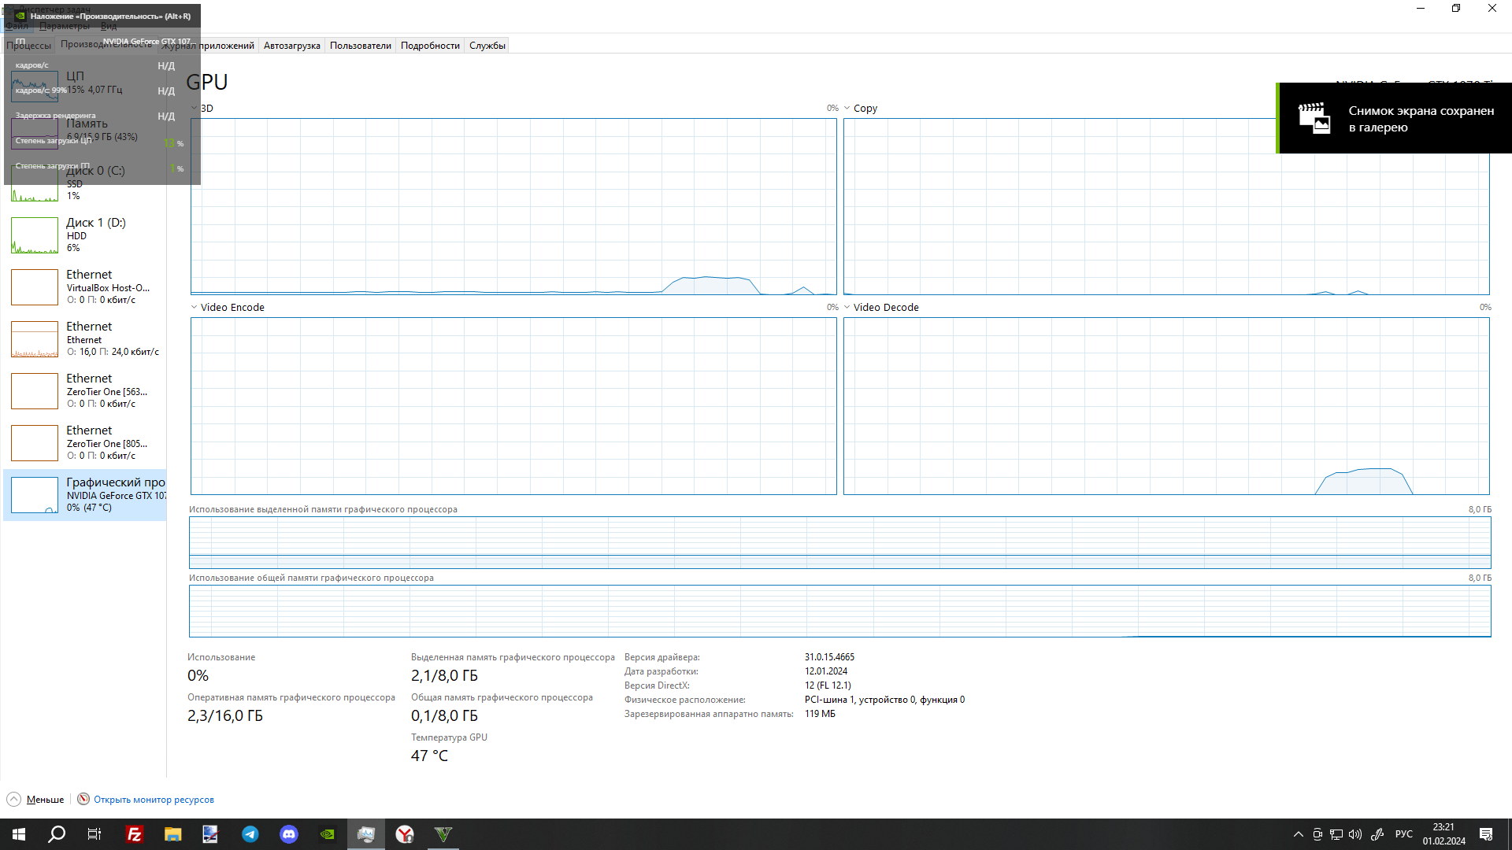
Task: Select Диск 0 (C:) SSD entry
Action: (85, 183)
